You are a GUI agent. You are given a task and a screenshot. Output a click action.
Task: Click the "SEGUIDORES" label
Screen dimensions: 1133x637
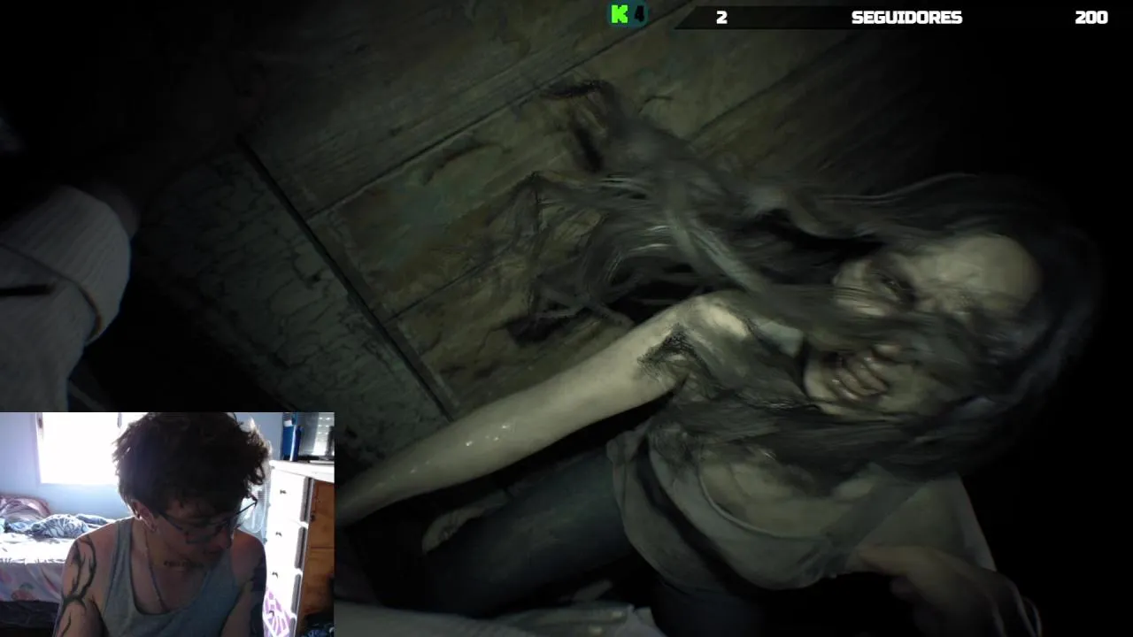coord(906,18)
